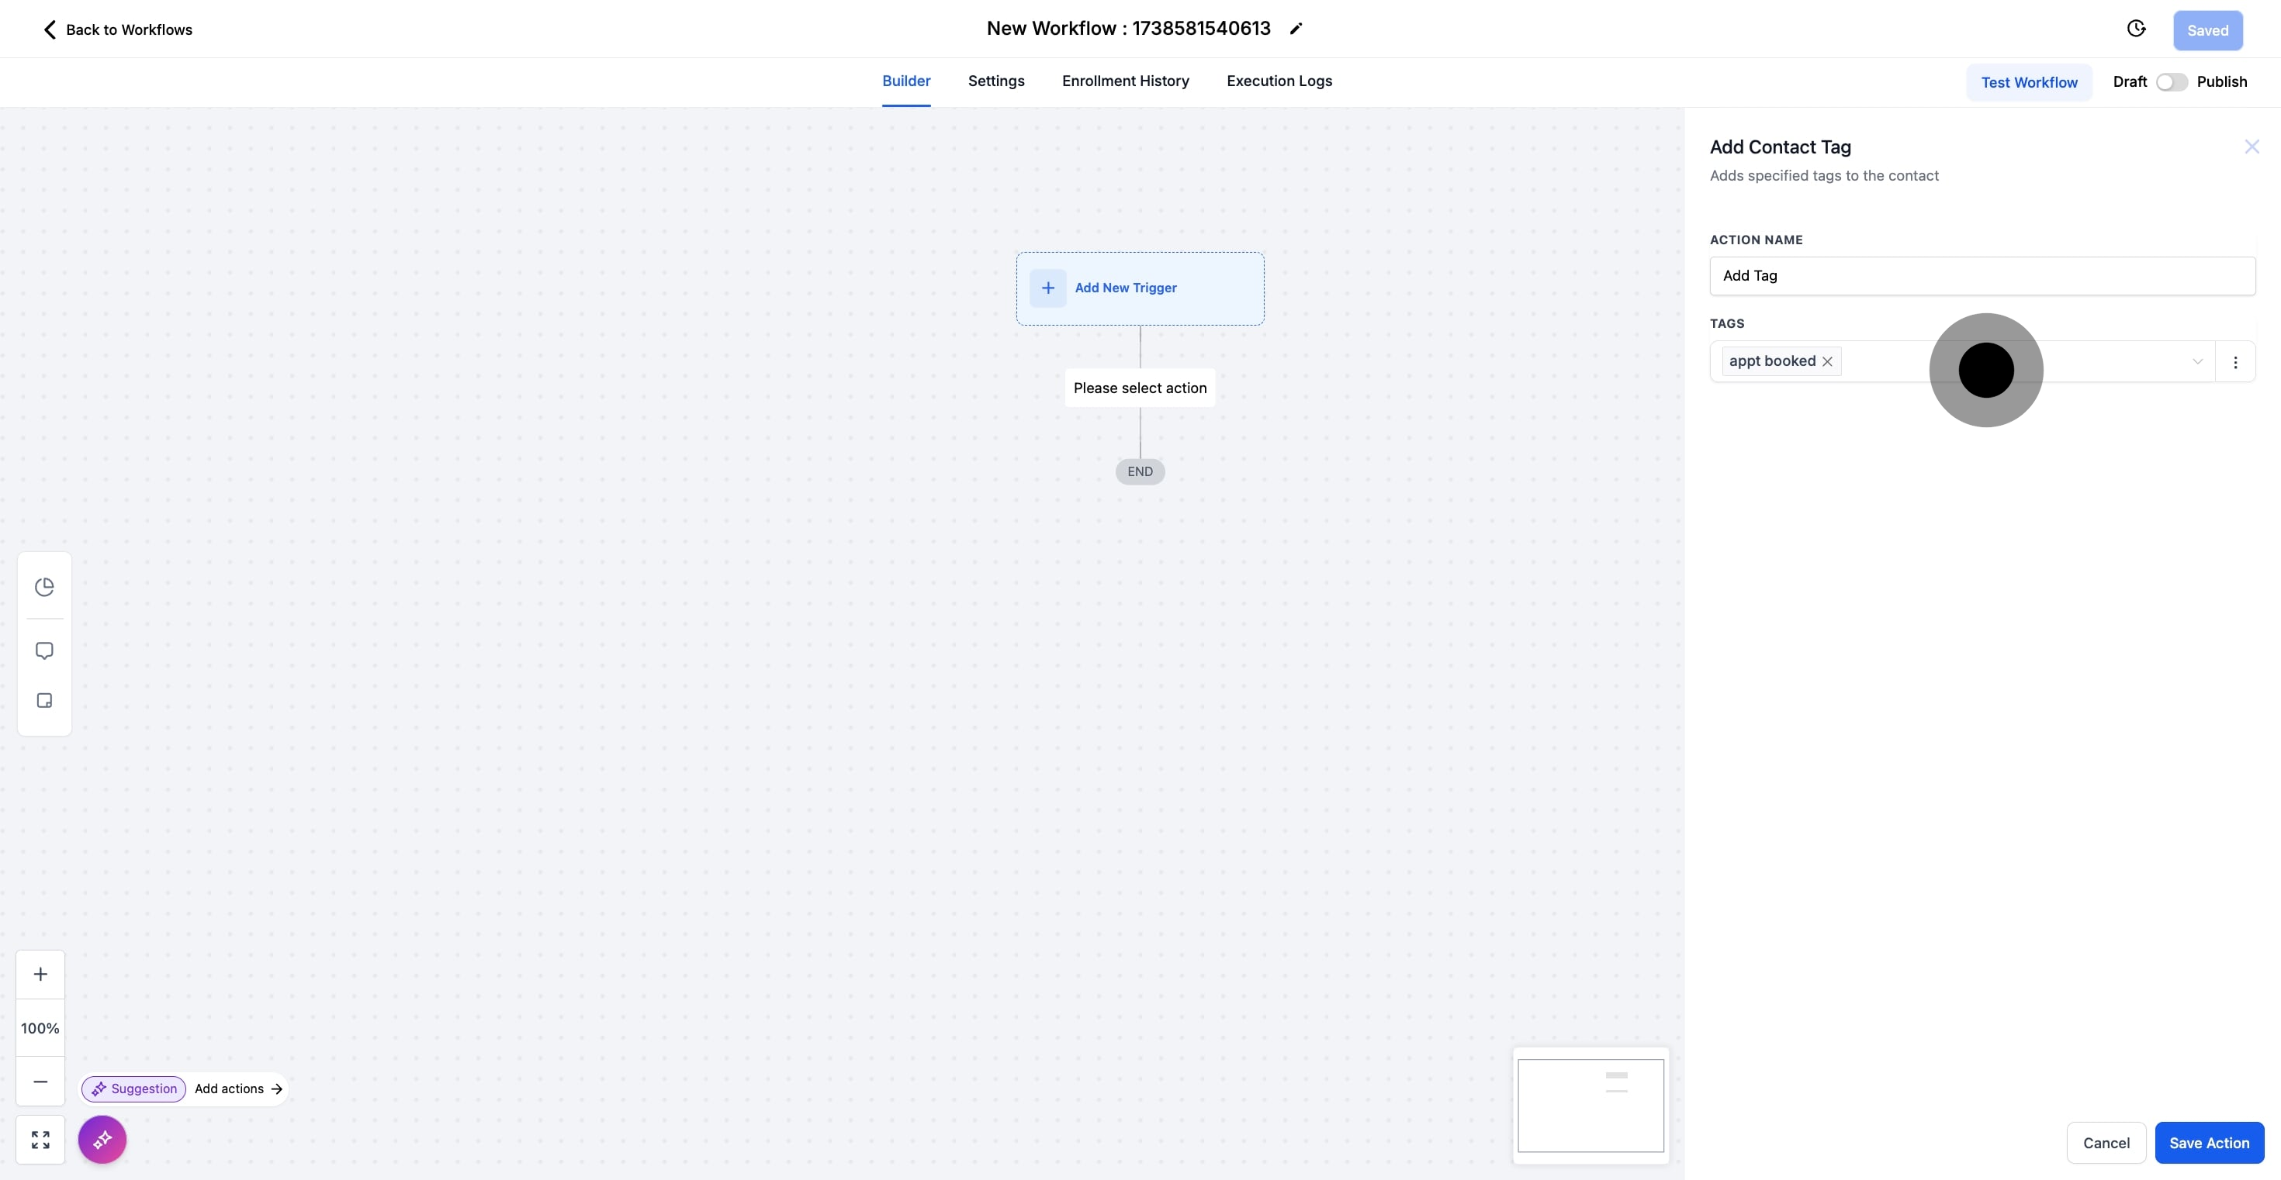Click the 100% zoom level indicator

40,1028
